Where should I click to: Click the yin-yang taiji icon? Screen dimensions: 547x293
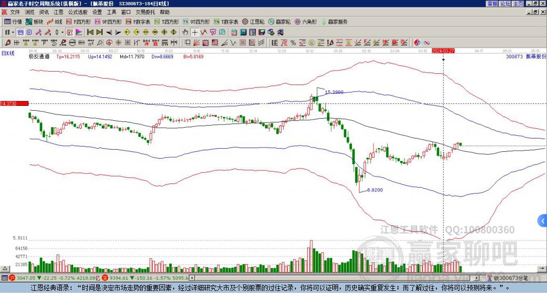417,43
